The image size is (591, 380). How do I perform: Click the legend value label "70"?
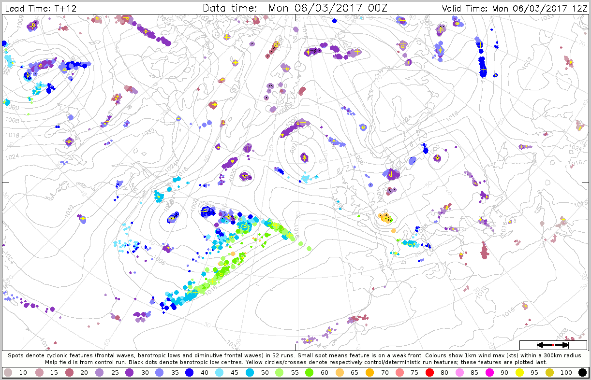tap(384, 373)
